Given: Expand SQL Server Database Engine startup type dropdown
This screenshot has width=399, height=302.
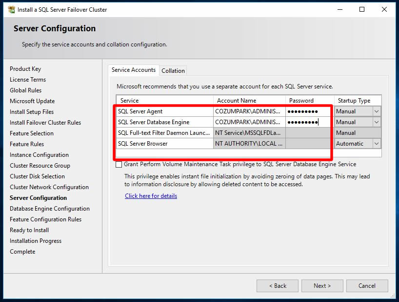Looking at the screenshot, I should pyautogui.click(x=376, y=122).
